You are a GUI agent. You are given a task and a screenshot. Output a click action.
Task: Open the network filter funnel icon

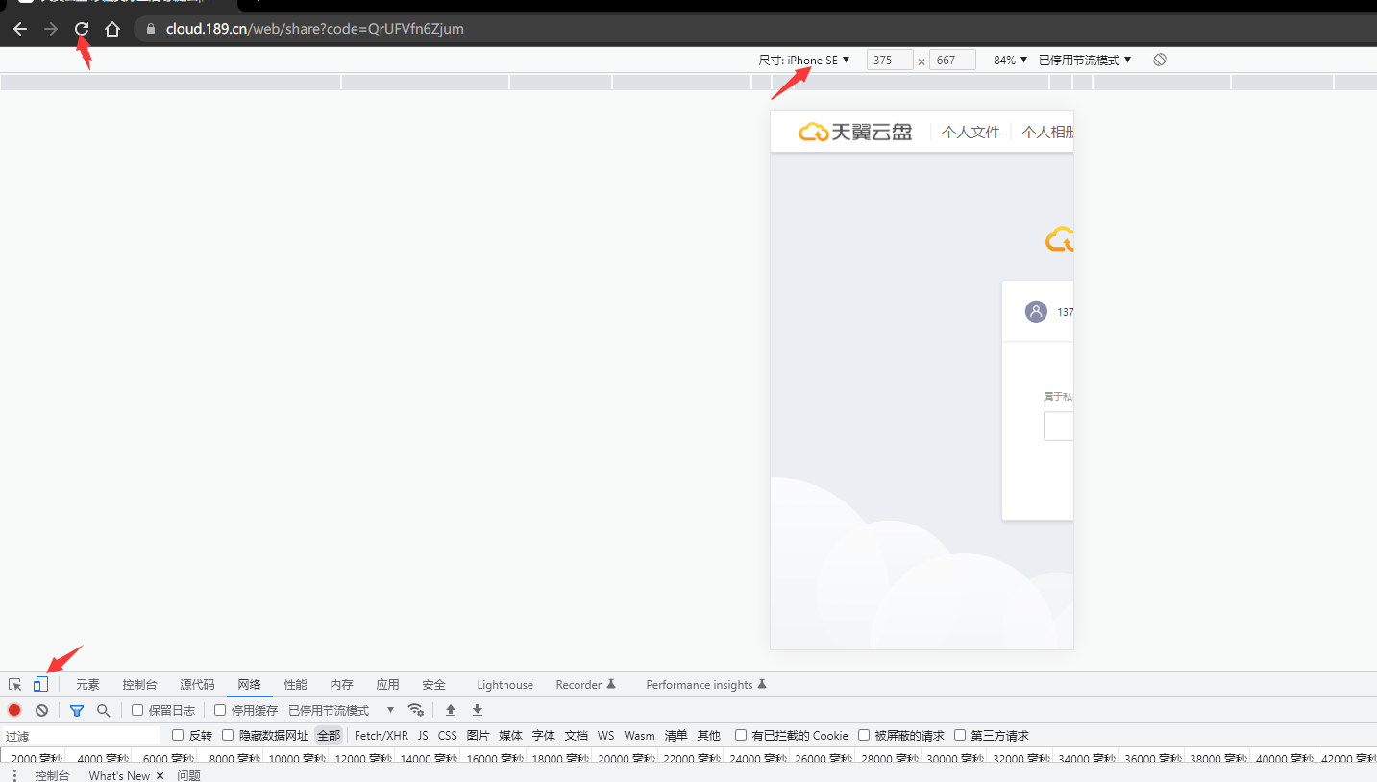coord(76,709)
